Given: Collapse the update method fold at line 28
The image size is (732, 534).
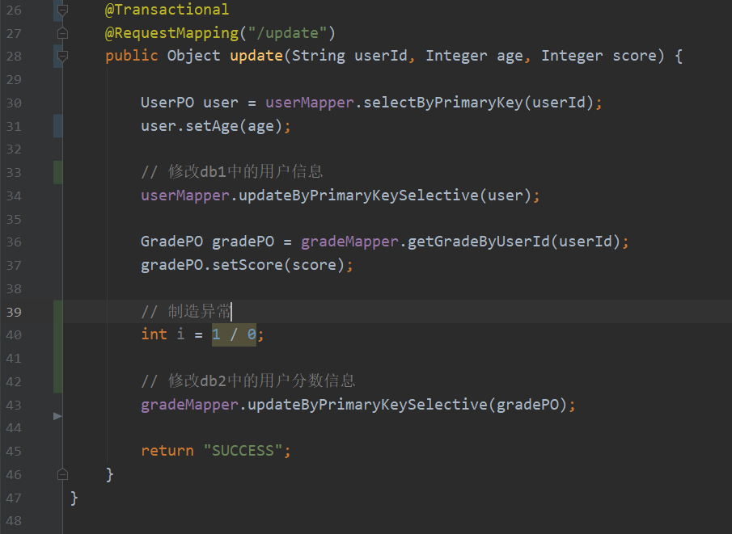Looking at the screenshot, I should [x=62, y=56].
